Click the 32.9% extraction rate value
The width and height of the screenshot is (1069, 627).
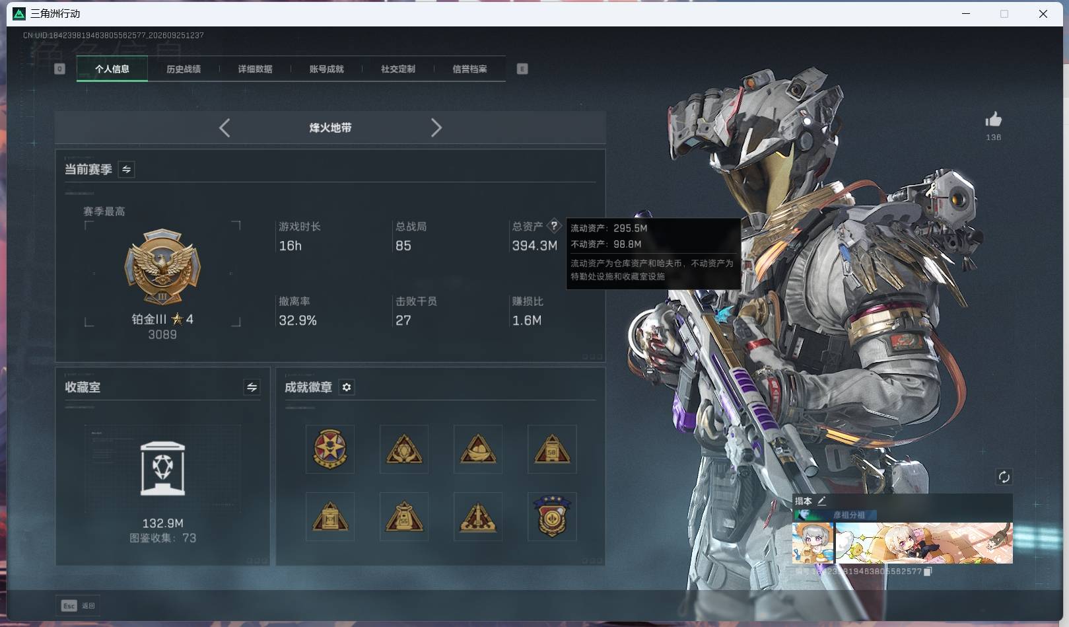298,320
